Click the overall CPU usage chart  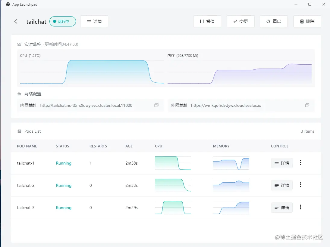tap(92, 72)
